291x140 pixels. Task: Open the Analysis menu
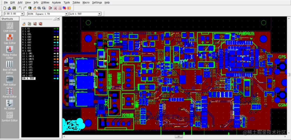click(56, 3)
